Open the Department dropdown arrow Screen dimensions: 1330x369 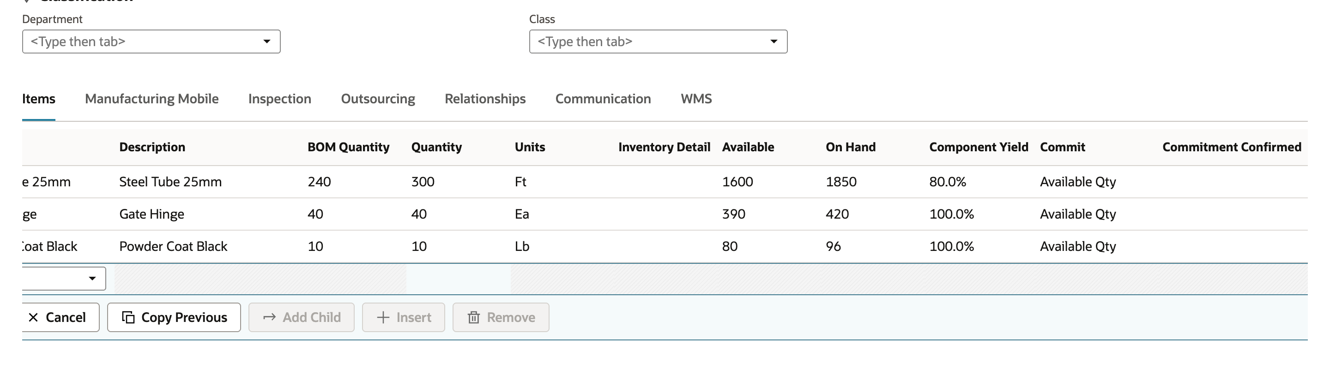[266, 42]
